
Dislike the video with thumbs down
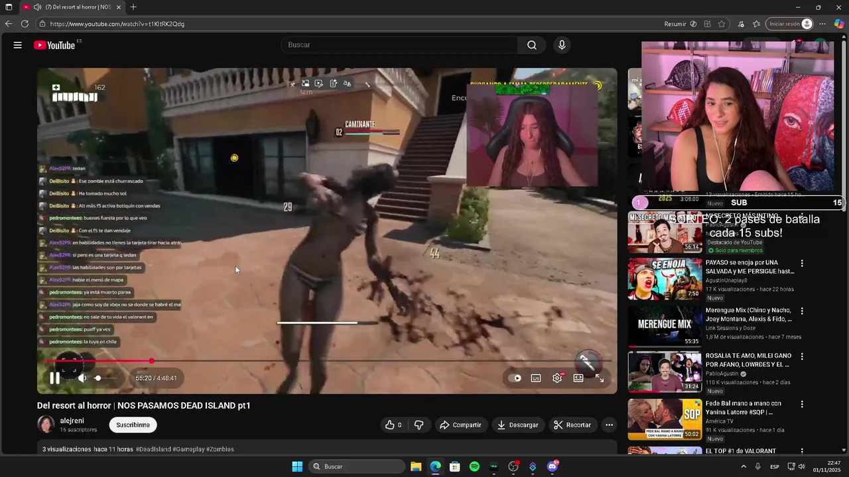[x=419, y=425]
